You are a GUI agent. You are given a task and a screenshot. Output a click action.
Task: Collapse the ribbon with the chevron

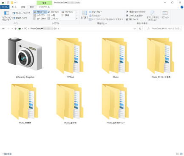tap(178, 7)
